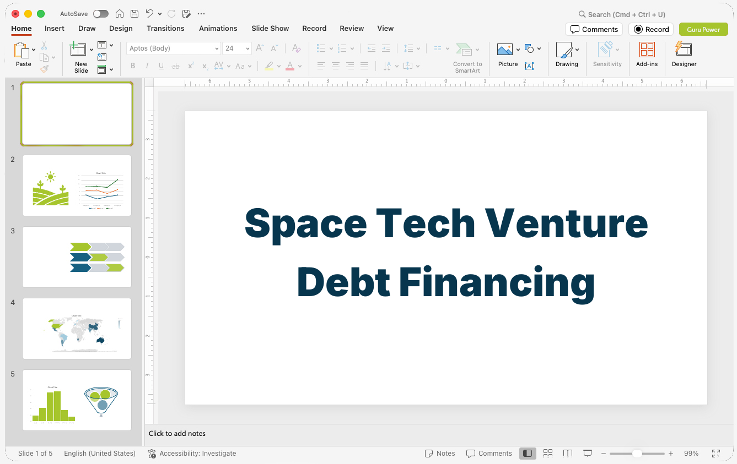Screen dimensions: 737x464
Task: Open the Picture insert tool
Action: pyautogui.click(x=505, y=50)
